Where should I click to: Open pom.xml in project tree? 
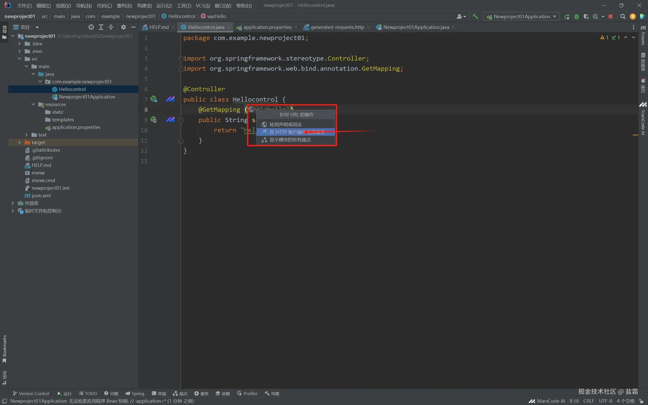click(41, 196)
